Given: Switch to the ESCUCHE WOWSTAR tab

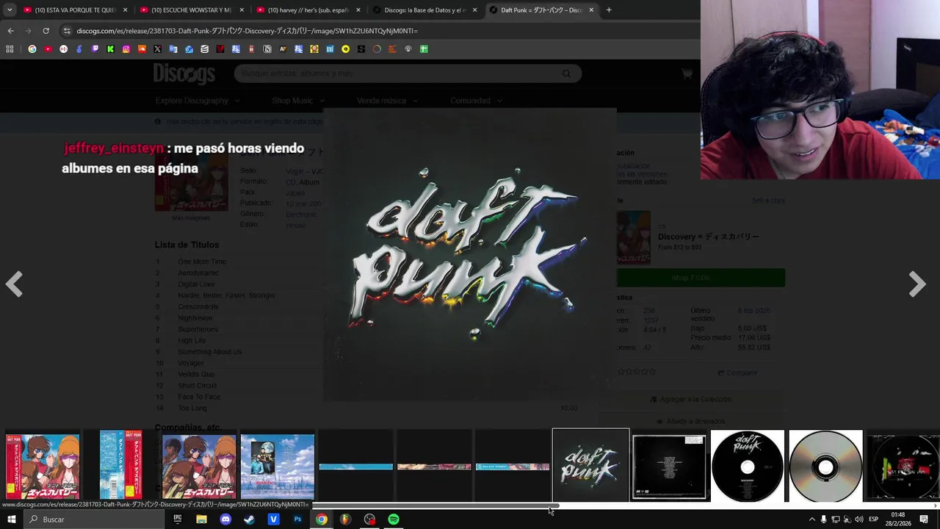Looking at the screenshot, I should [192, 10].
